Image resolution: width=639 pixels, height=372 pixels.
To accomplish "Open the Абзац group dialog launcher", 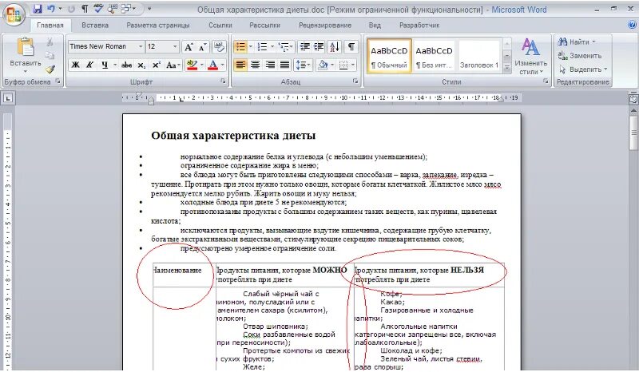I will [x=355, y=81].
